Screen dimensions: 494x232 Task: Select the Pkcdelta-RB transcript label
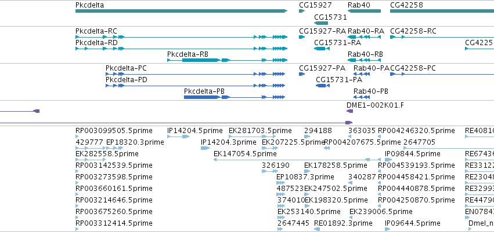[187, 54]
